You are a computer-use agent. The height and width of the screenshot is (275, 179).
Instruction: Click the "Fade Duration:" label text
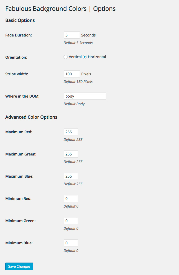point(19,35)
